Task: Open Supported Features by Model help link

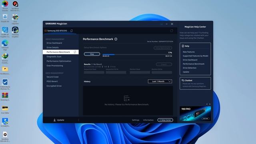Action: 195,56
